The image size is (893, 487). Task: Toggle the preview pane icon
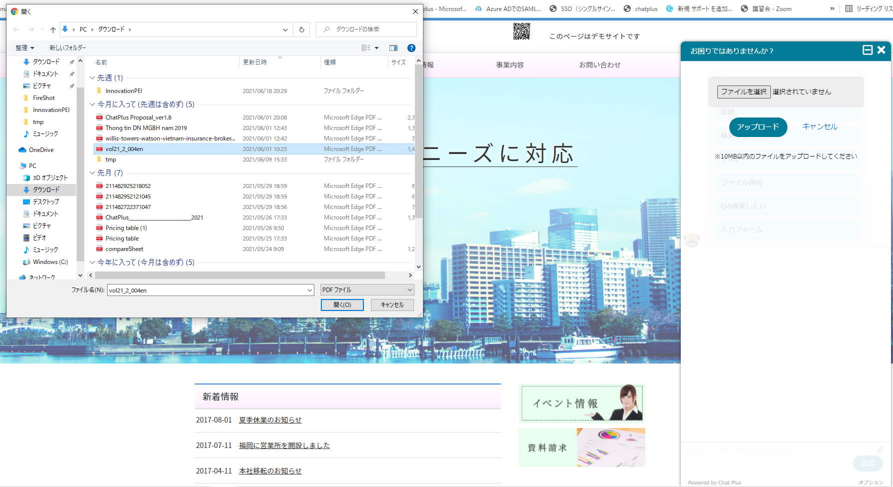393,48
